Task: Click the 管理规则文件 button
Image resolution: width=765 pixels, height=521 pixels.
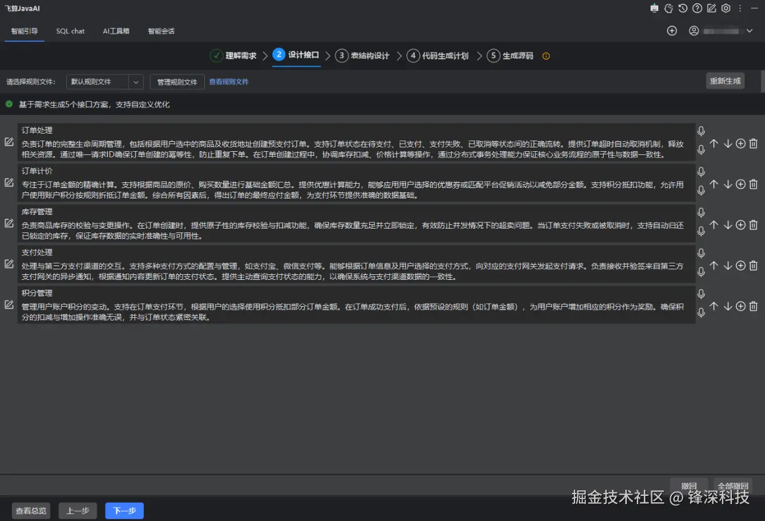Action: 177,82
